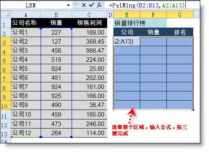The width and height of the screenshot is (209, 152).
Task: Click cell containing 公司7
Action: click(x=26, y=87)
